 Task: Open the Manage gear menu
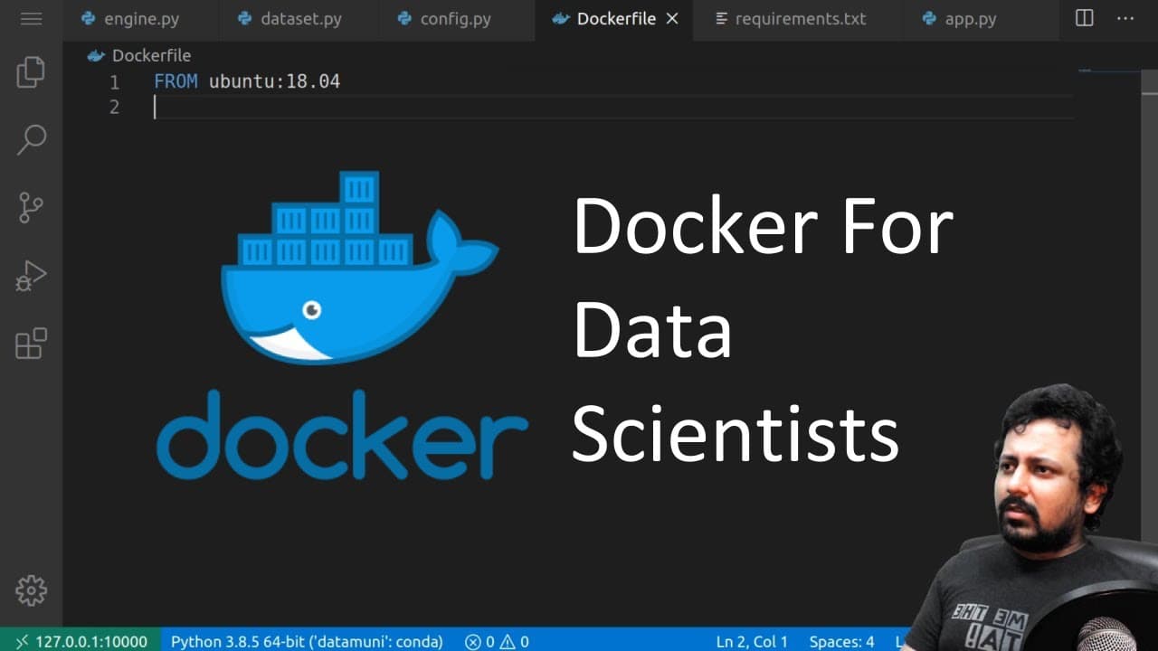pos(31,590)
